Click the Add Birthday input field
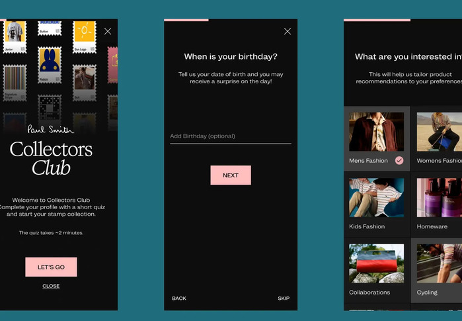The image size is (462, 321). 230,136
